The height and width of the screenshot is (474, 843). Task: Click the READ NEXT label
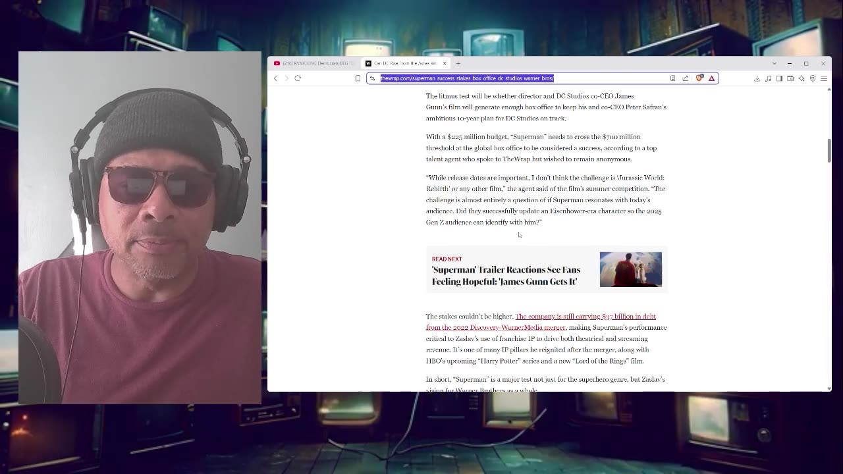(x=447, y=259)
